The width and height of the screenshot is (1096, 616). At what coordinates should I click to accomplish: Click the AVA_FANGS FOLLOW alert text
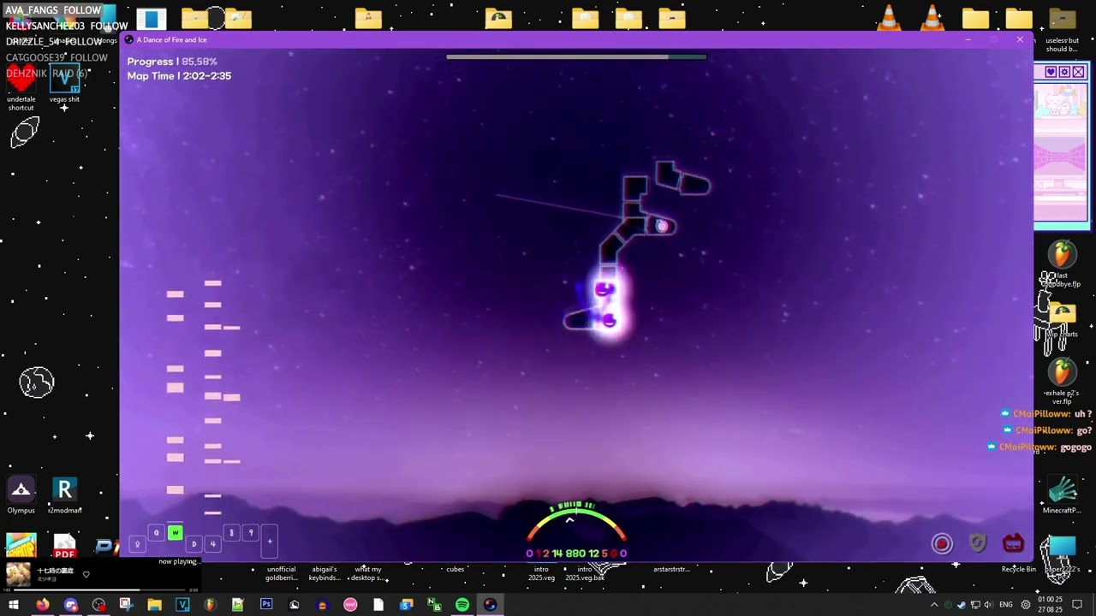tap(53, 10)
